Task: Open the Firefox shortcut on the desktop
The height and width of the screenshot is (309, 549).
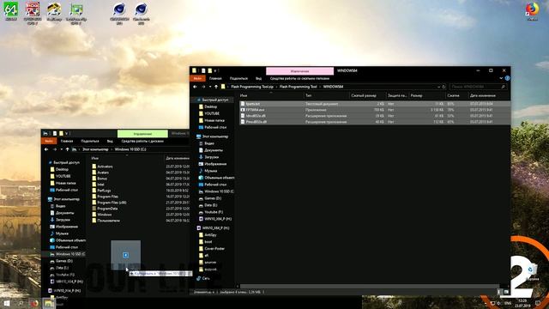Action: tap(532, 11)
